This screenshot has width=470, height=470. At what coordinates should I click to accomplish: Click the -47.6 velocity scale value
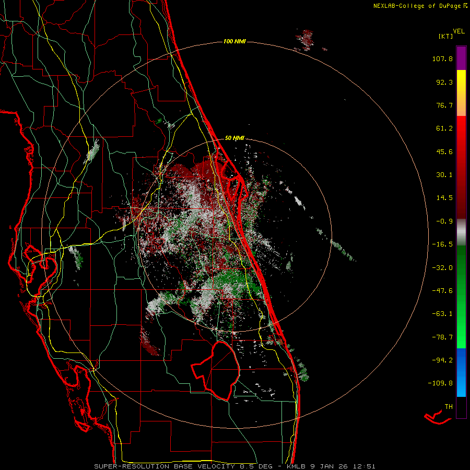(x=442, y=291)
